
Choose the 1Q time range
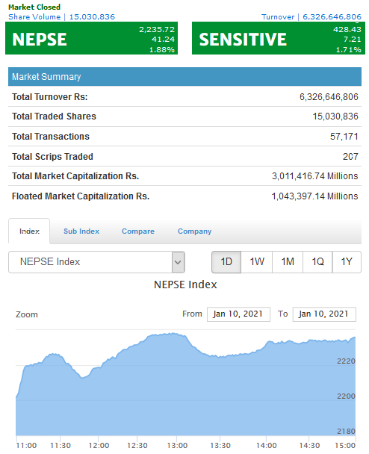click(x=317, y=262)
